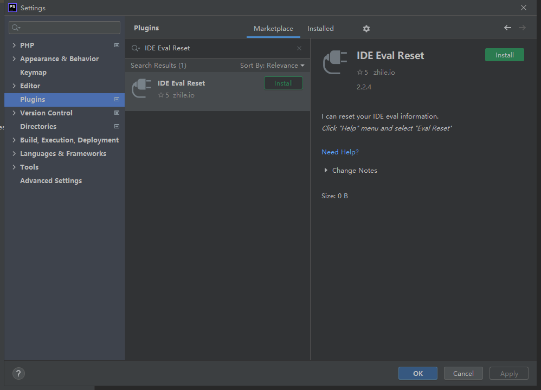541x390 pixels.
Task: Click the plugin search magnifier icon
Action: click(x=136, y=48)
